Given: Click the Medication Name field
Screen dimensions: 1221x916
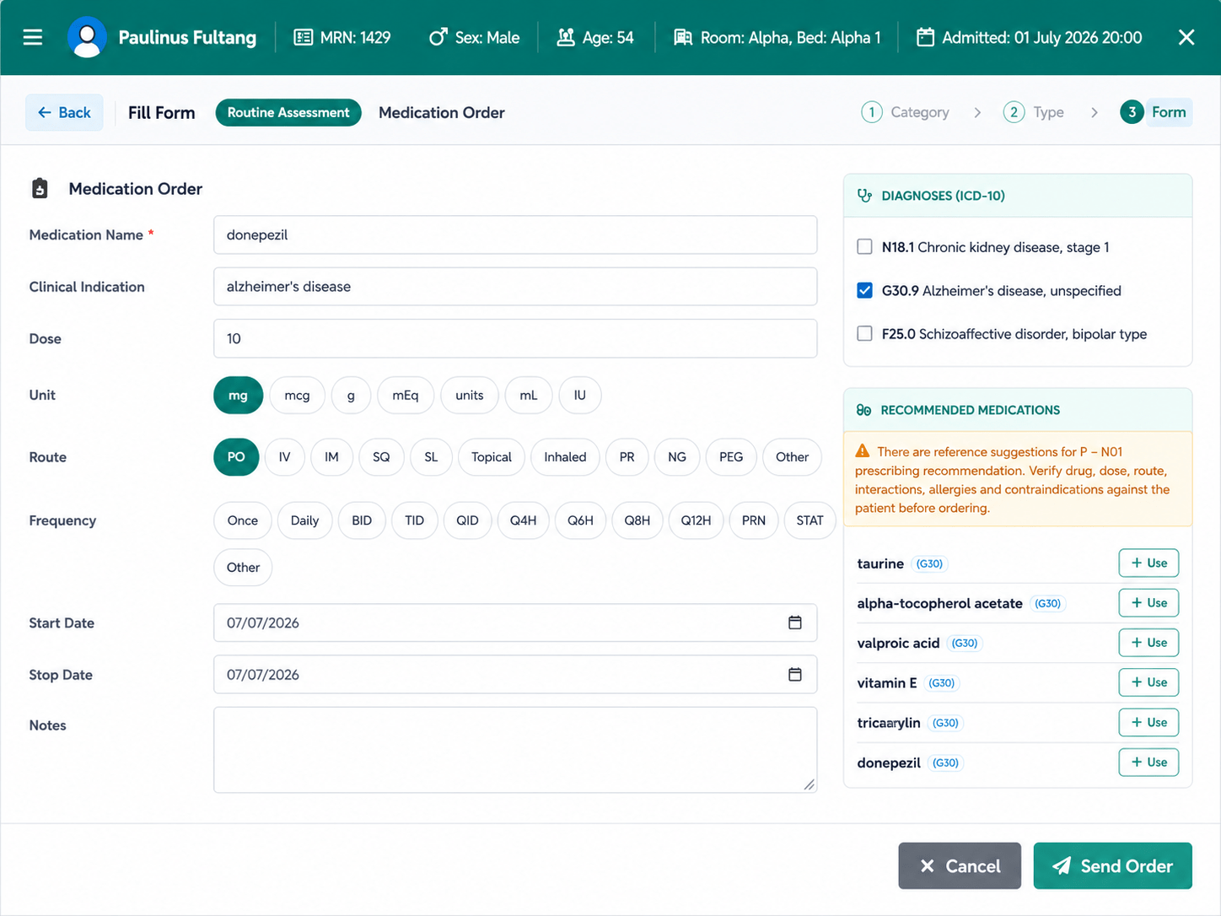Looking at the screenshot, I should click(x=515, y=234).
